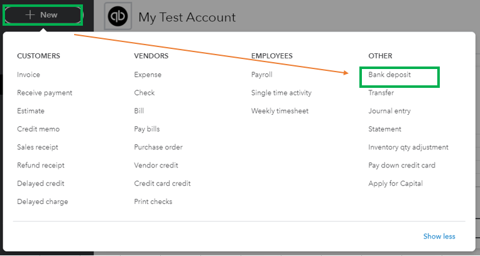Choose Pay bills option
Viewport: 480px width, 256px height.
[x=147, y=129]
